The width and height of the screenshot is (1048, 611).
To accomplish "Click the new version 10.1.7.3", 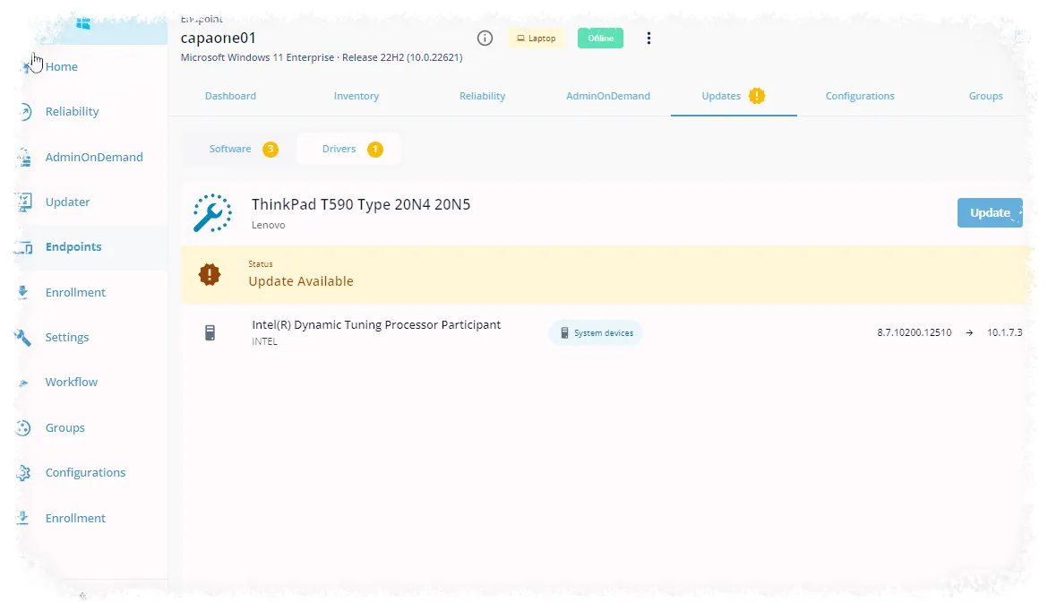I will pyautogui.click(x=1004, y=332).
